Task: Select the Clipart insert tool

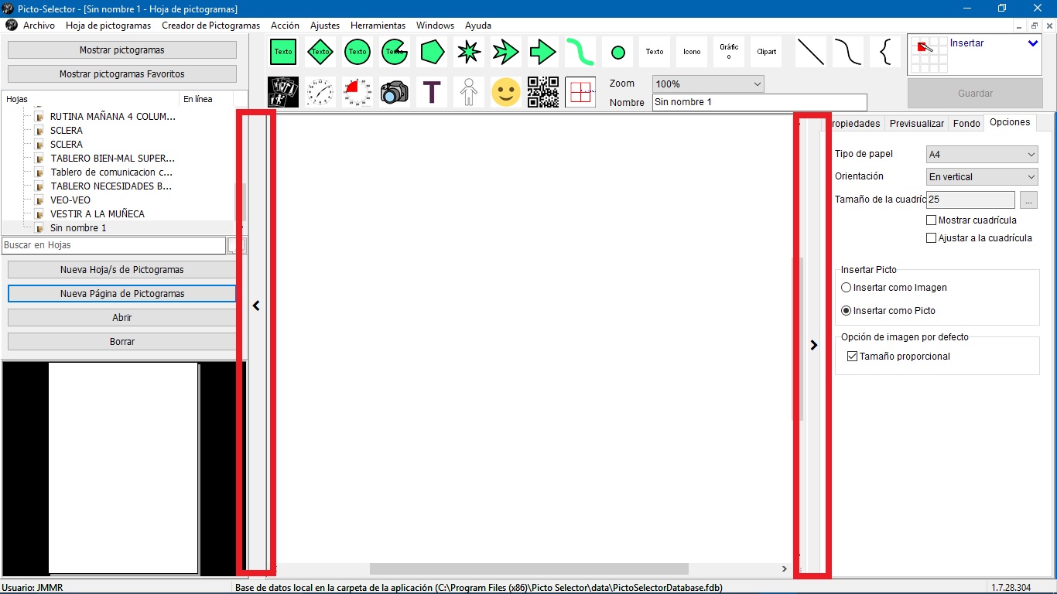Action: [766, 52]
